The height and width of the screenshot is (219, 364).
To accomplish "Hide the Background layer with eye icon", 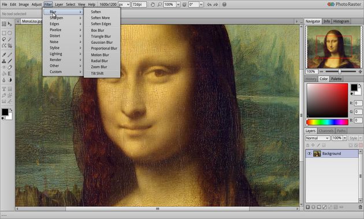I will click(309, 153).
